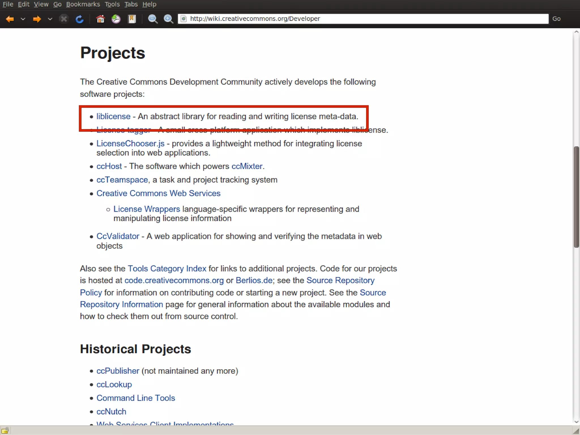The height and width of the screenshot is (435, 580).
Task: Open the History clock icon
Action: point(116,19)
